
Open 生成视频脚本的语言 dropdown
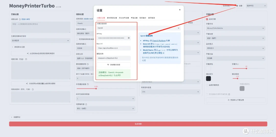pyautogui.click(x=41, y=40)
